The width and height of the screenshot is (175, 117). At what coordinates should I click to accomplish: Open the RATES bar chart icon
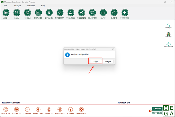(103, 13)
